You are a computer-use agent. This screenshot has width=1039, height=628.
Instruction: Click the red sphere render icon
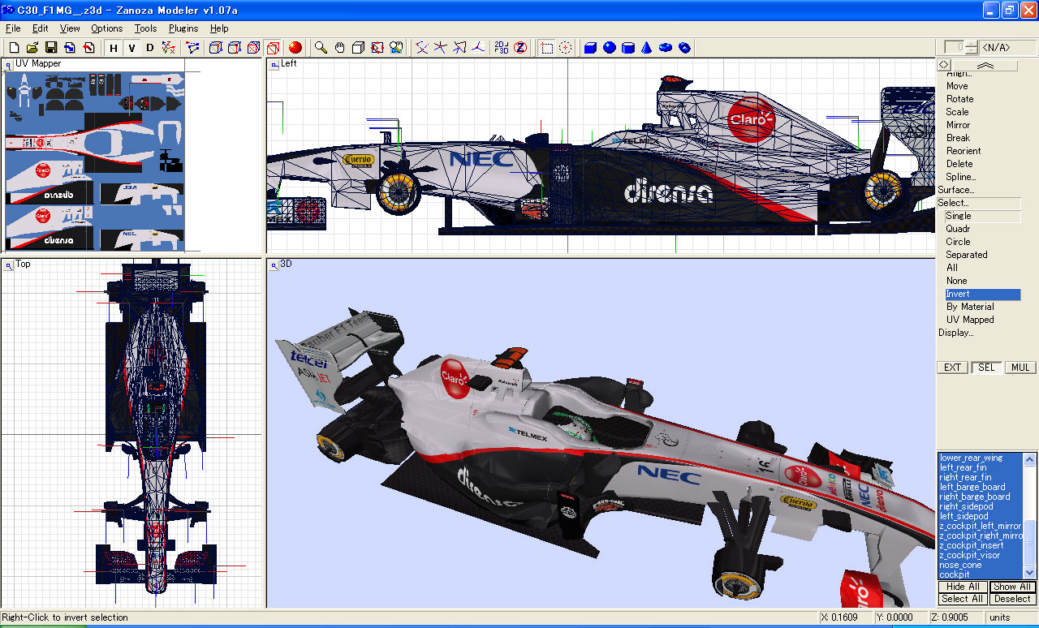coord(295,48)
